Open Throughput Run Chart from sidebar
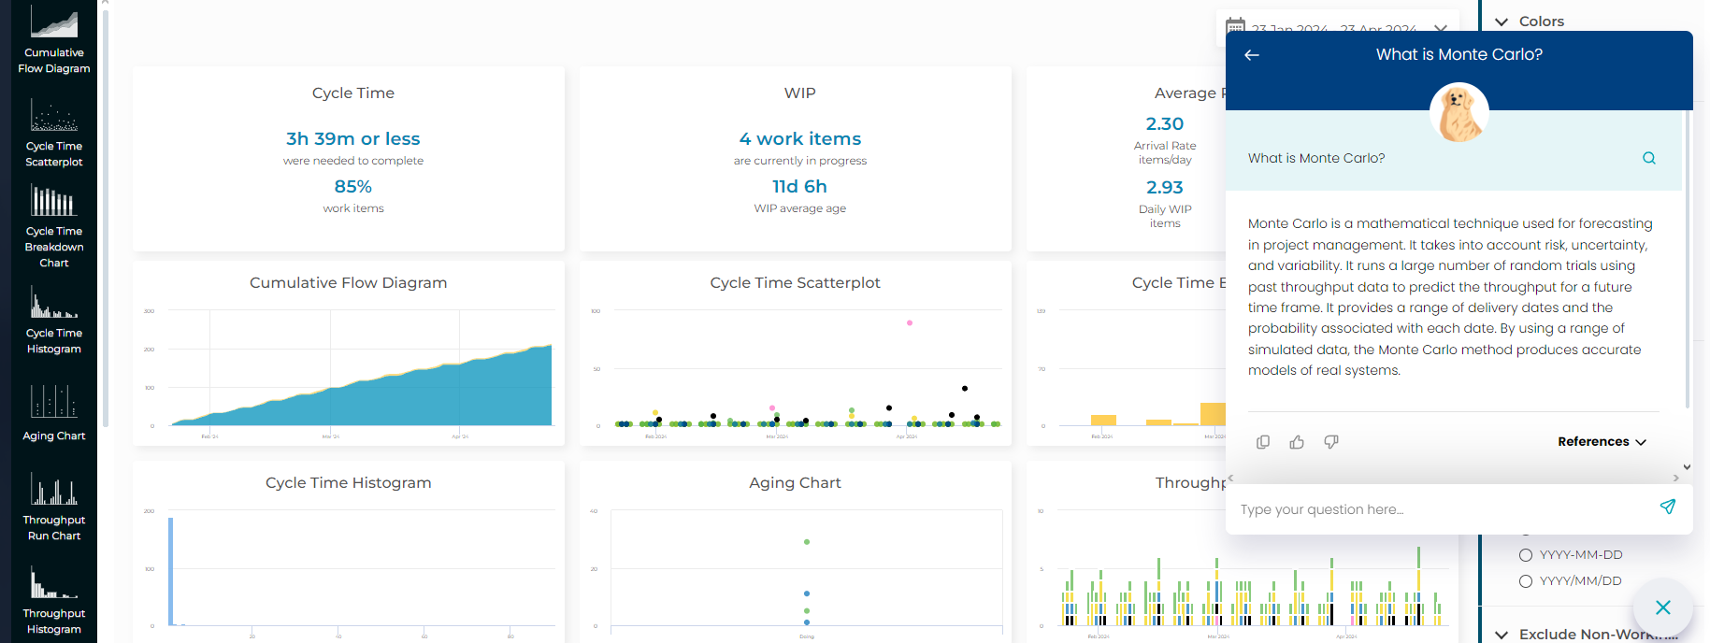 point(54,507)
